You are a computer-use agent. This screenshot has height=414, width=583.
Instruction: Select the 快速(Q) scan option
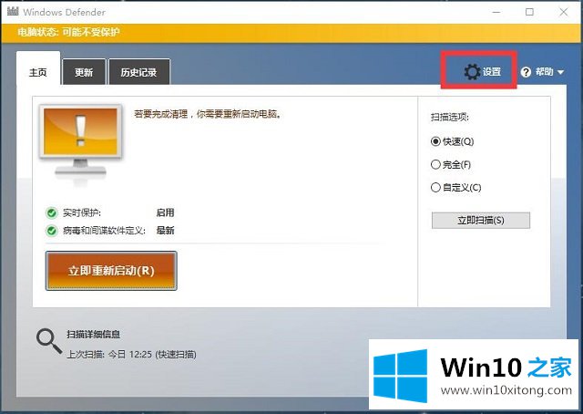(452, 141)
